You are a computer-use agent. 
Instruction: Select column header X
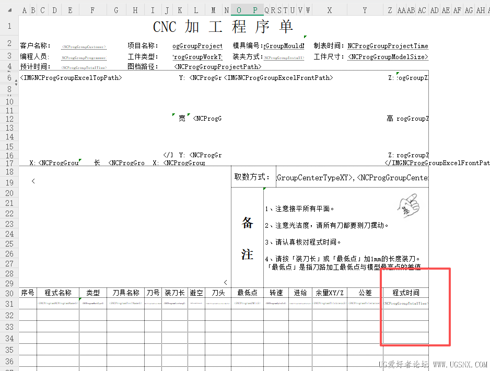pos(329,10)
